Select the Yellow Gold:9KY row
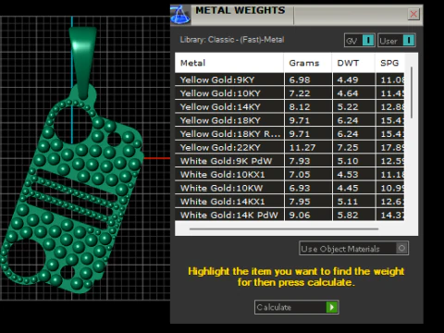The image size is (444, 333). [290, 80]
